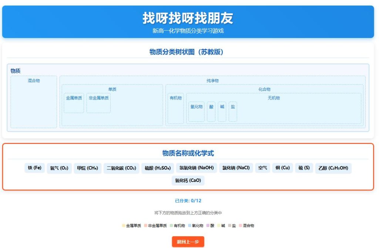Click the 硫酸 (H₂SO₄) chip
Screen dimensions: 379x248
coord(158,168)
